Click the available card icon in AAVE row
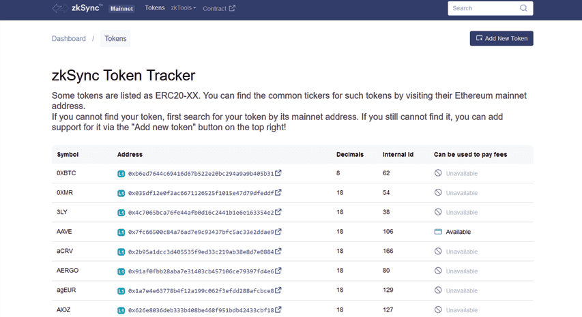This screenshot has height=317, width=582. point(438,232)
